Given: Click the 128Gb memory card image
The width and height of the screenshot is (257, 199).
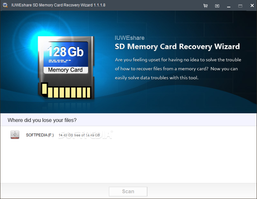Looking at the screenshot, I should coord(66,67).
